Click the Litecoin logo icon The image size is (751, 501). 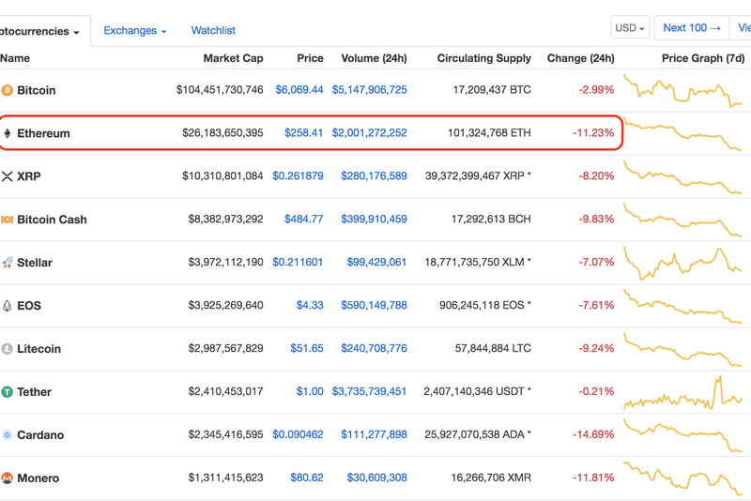[x=8, y=349]
